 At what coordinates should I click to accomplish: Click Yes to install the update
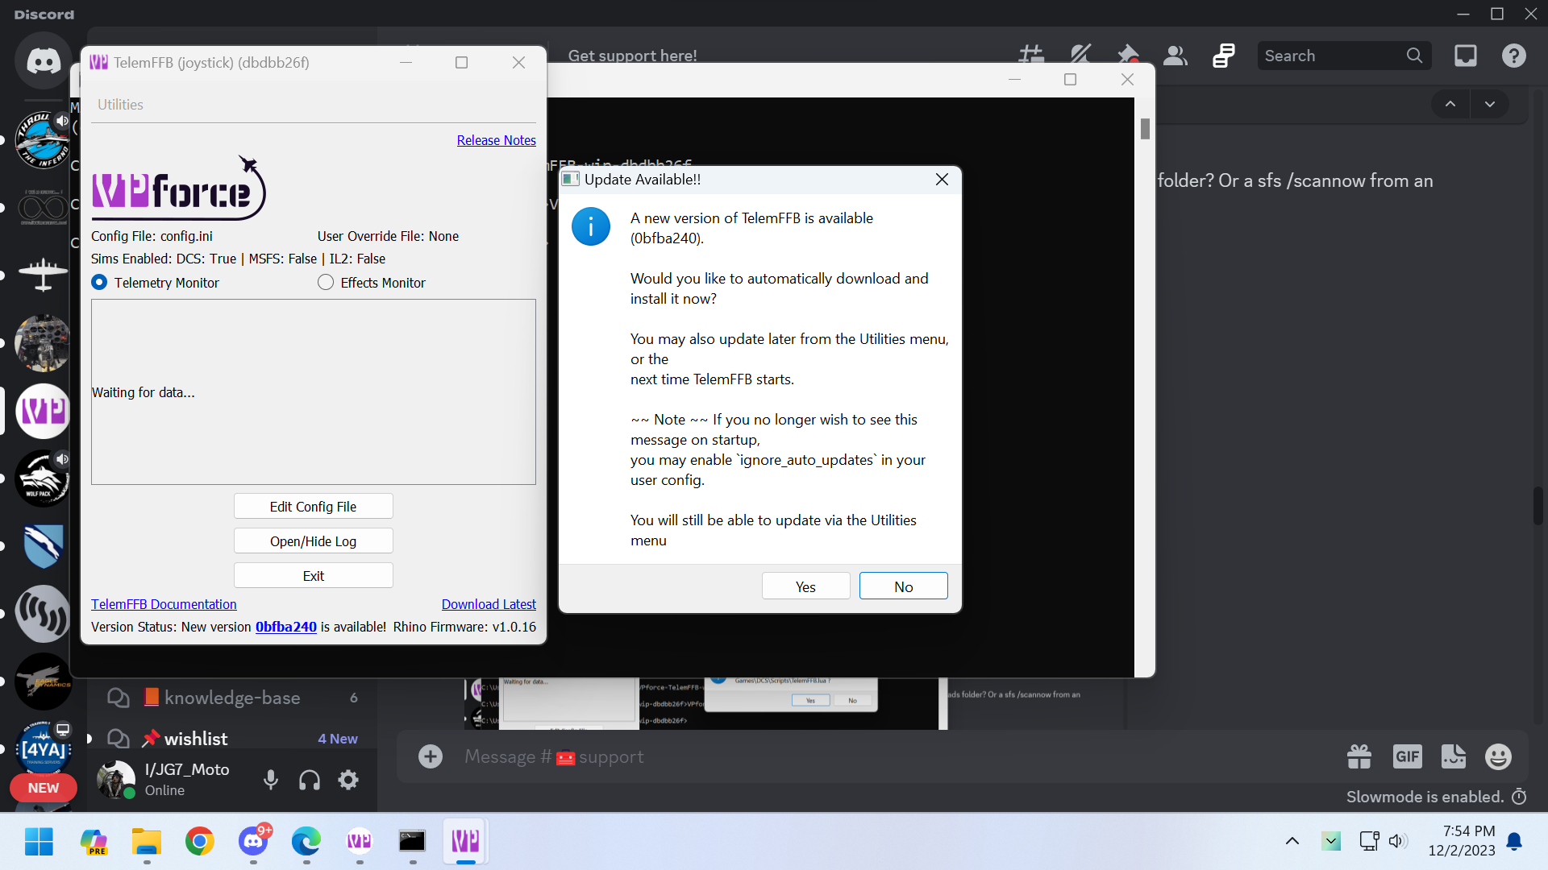805,586
